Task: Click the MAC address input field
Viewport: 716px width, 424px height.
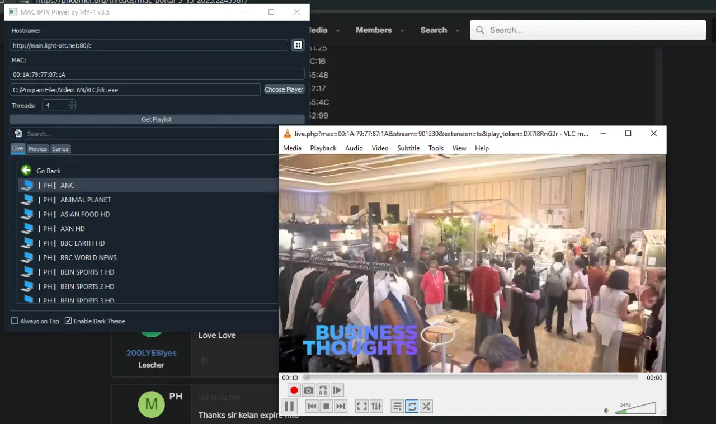Action: (157, 74)
